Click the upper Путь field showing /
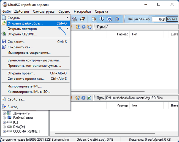Viewport: 179px width, 142px height. point(142,27)
